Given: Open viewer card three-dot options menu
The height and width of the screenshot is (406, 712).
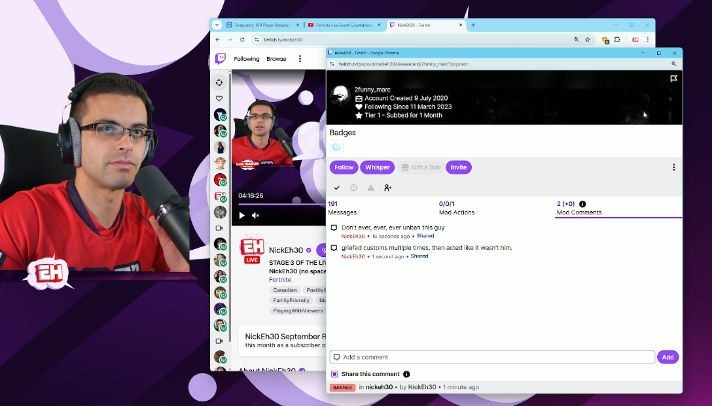Looking at the screenshot, I should tap(674, 167).
